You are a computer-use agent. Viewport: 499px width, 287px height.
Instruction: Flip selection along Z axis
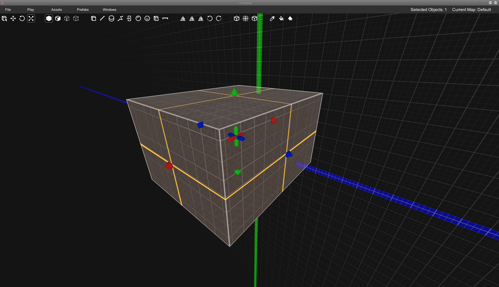pos(201,19)
